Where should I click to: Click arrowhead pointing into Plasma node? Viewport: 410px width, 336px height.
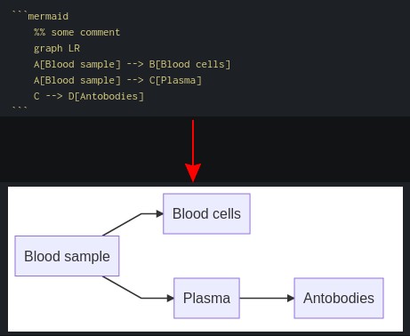tap(171, 298)
